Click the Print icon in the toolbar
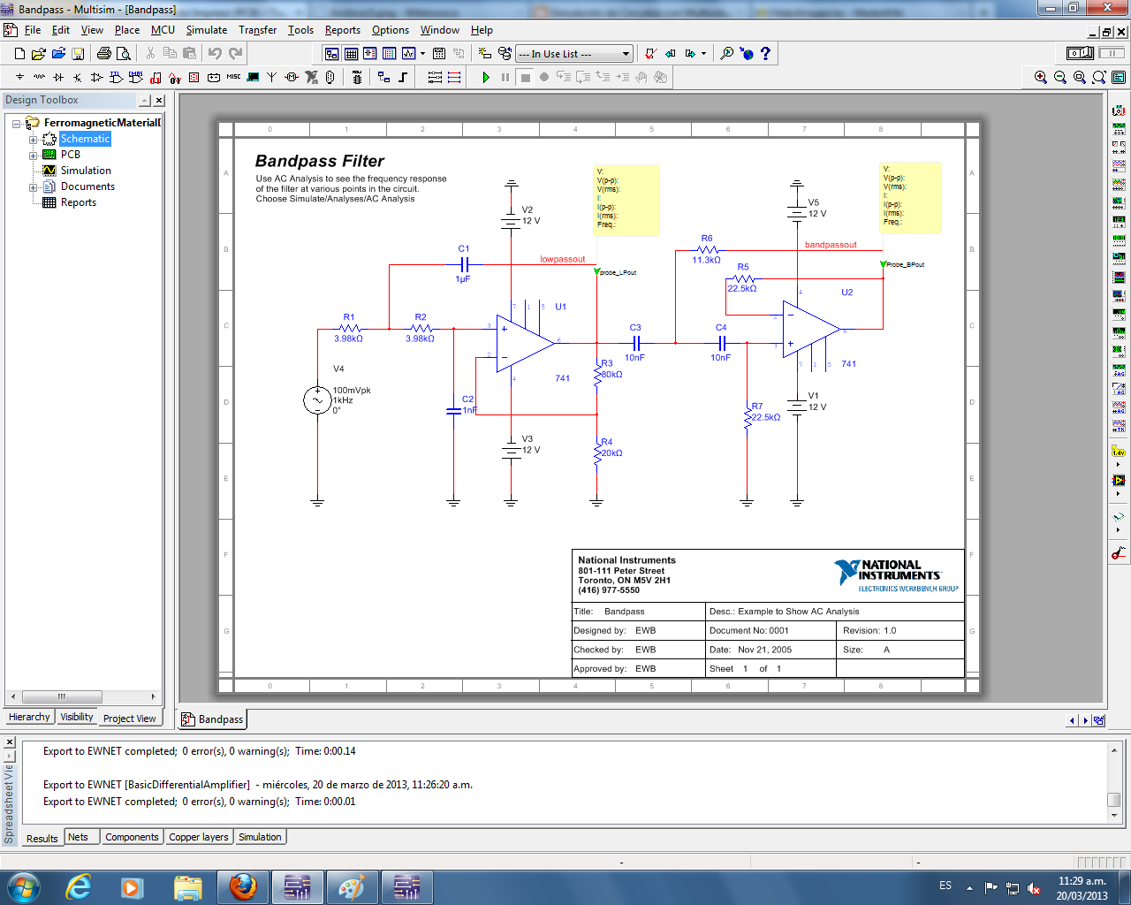1131x905 pixels. (104, 54)
